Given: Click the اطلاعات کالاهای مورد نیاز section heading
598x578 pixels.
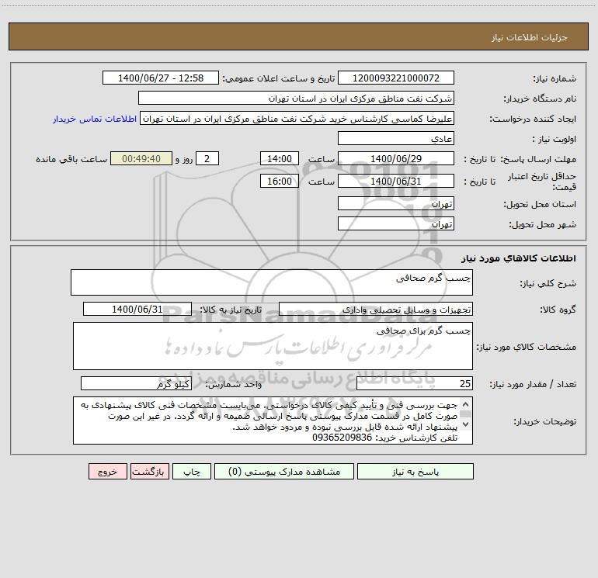Looking at the screenshot, I should [519, 258].
